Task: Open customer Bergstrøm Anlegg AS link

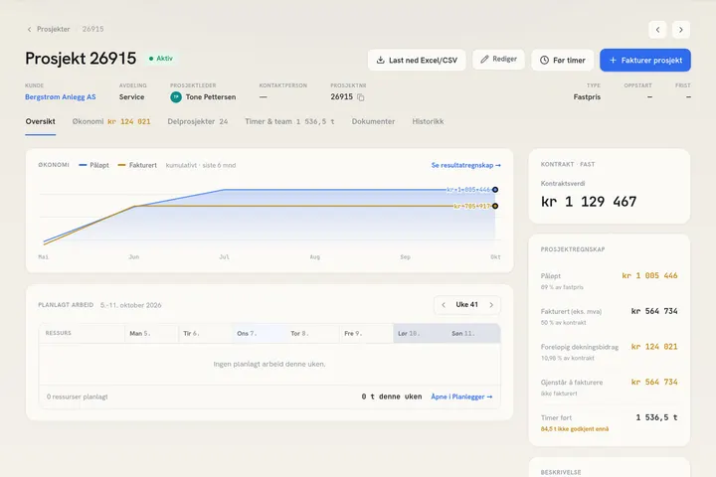Action: click(61, 96)
